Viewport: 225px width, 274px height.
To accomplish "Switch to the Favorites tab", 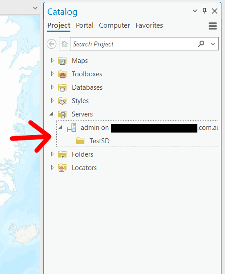I will point(149,25).
